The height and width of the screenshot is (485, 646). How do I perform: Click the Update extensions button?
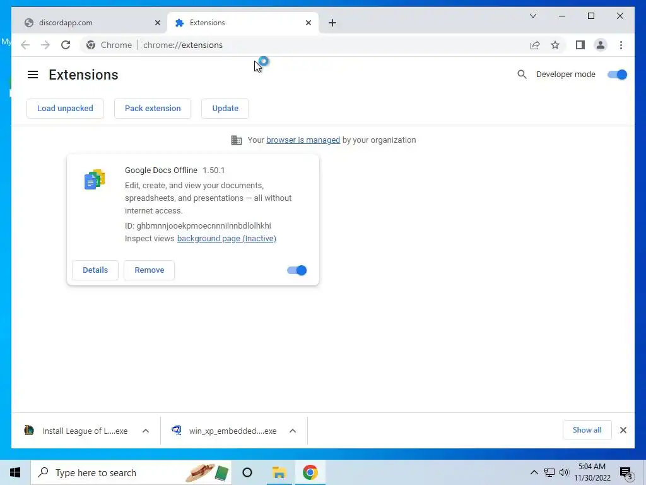coord(225,109)
